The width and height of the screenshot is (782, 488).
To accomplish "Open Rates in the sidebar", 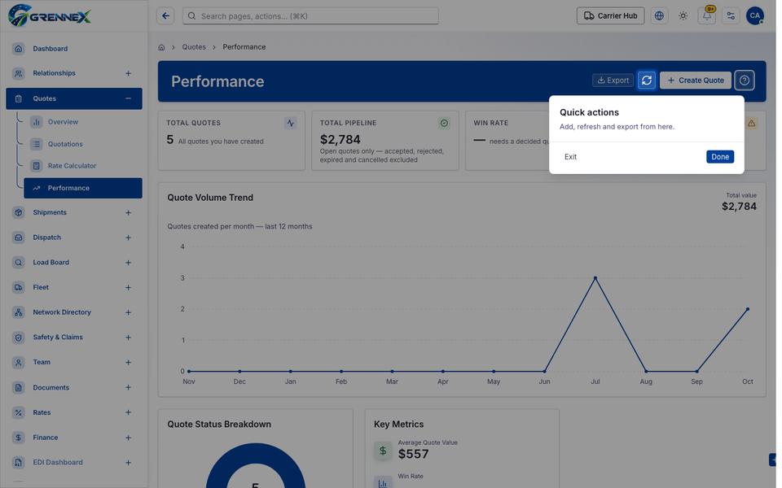I will [74, 412].
